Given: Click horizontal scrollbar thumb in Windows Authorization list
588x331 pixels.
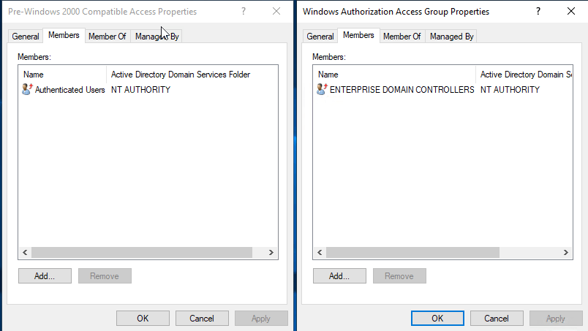Looking at the screenshot, I should (x=412, y=252).
